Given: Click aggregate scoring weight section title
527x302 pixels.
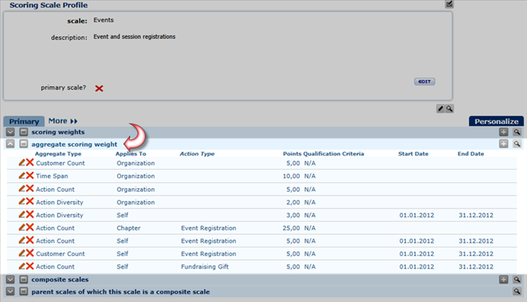Looking at the screenshot, I should pos(74,145).
